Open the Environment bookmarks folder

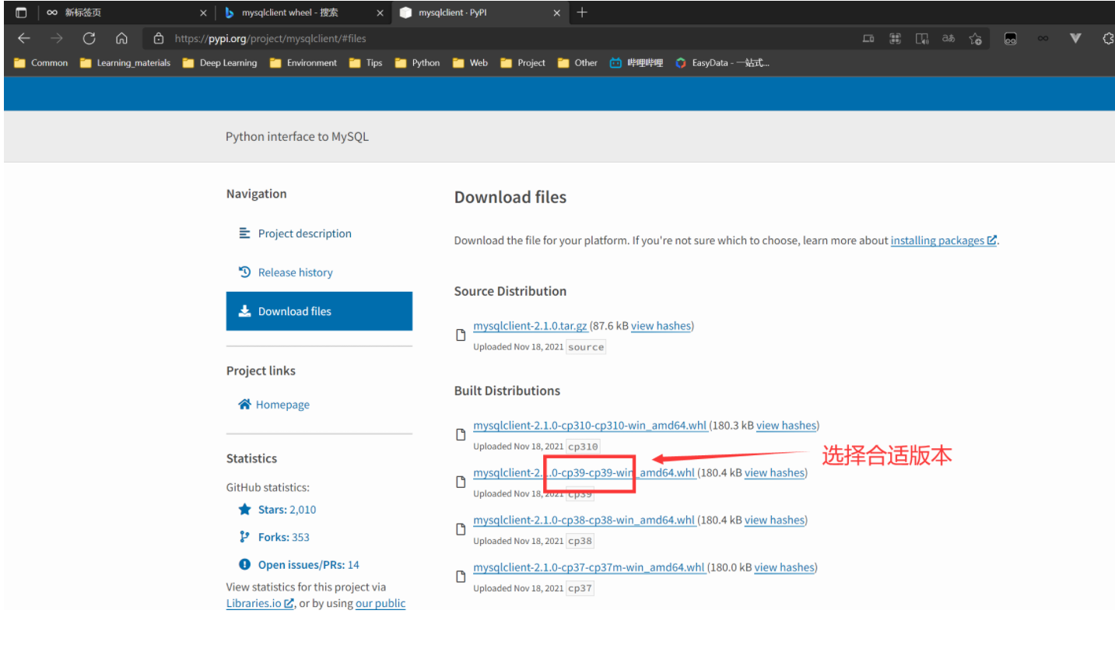click(x=303, y=63)
